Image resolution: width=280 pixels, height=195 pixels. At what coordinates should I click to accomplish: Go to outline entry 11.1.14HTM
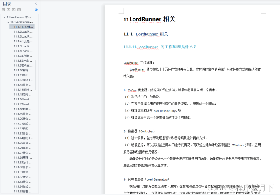tap(23, 90)
